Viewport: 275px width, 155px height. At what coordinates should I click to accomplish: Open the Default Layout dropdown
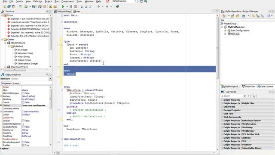(x=135, y=1)
